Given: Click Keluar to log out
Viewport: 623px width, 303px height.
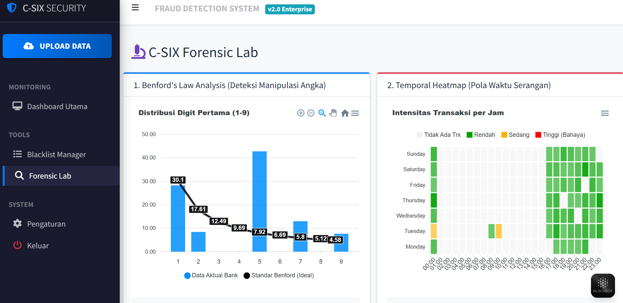Looking at the screenshot, I should point(37,245).
